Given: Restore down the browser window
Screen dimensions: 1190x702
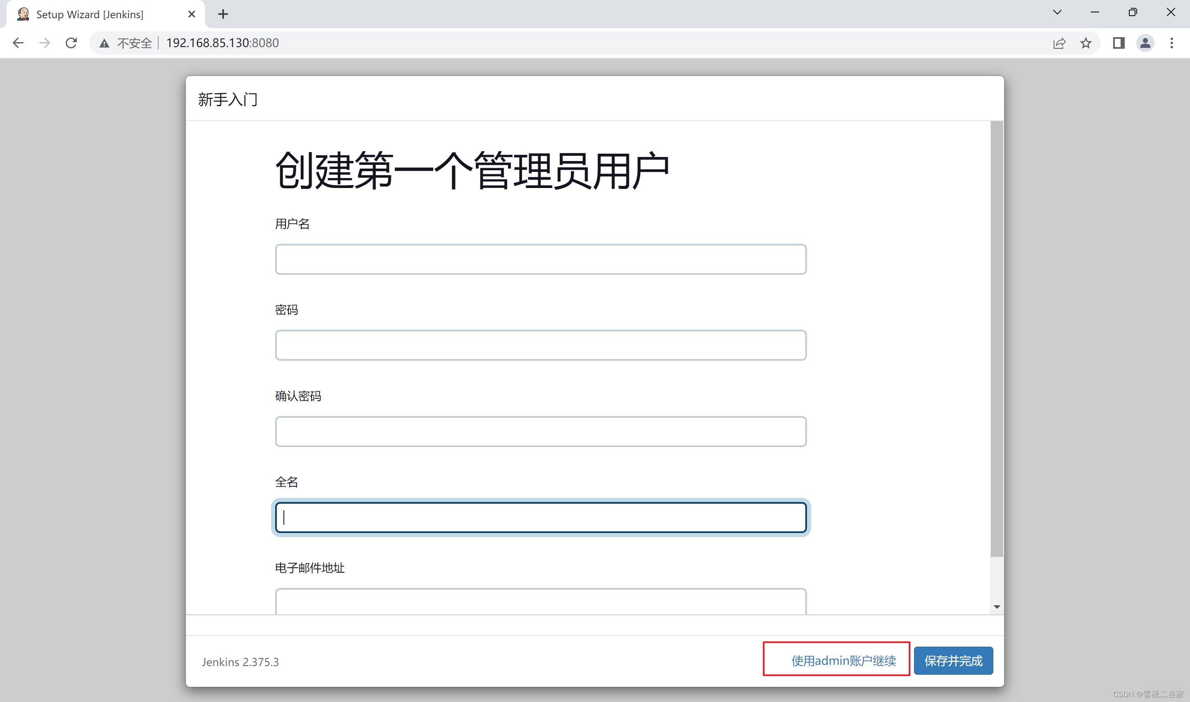Looking at the screenshot, I should (x=1133, y=12).
